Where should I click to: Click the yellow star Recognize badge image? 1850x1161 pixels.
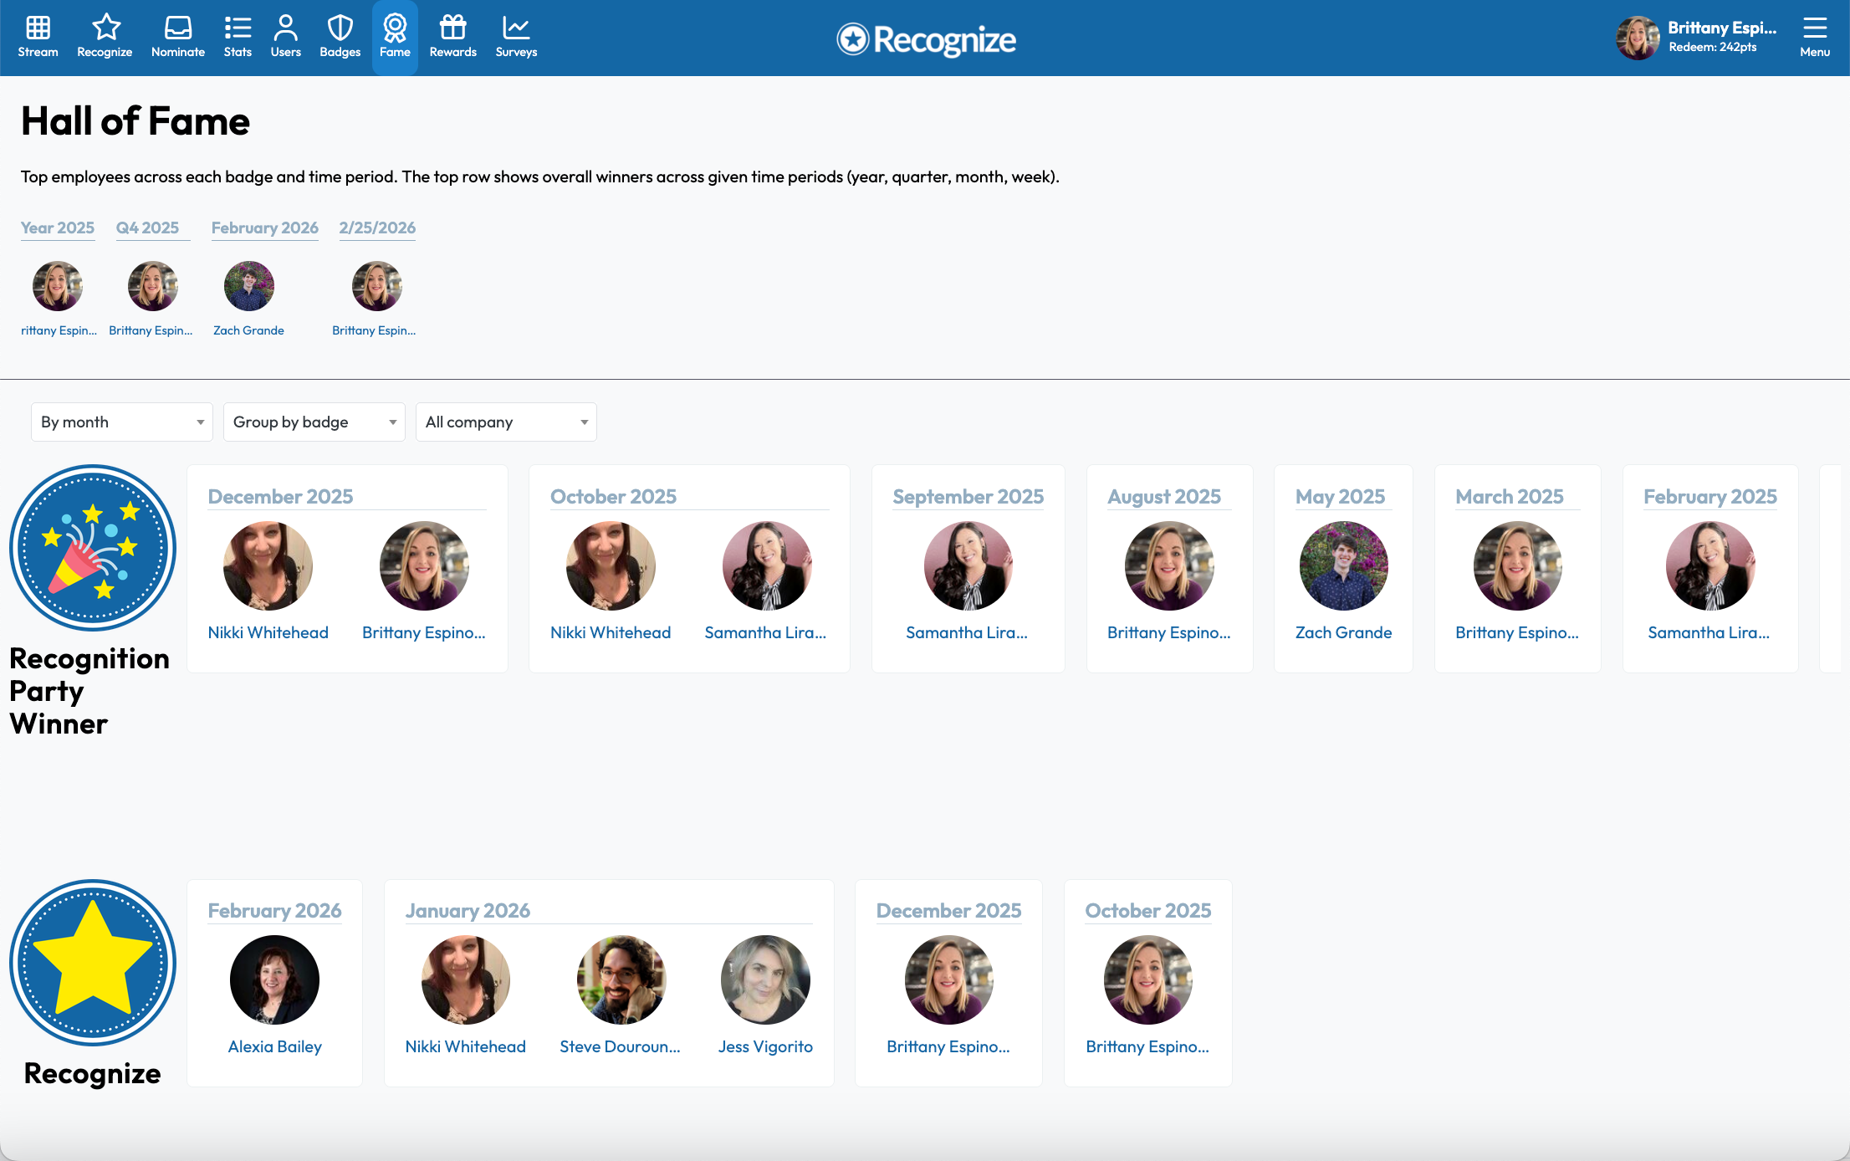[92, 962]
